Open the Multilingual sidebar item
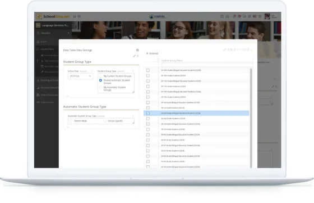The image size is (314, 203). pos(48,80)
